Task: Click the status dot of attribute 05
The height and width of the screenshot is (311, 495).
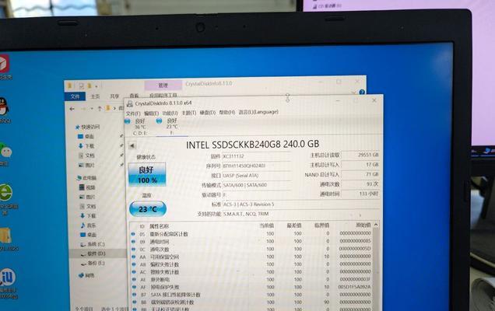Action: 133,234
